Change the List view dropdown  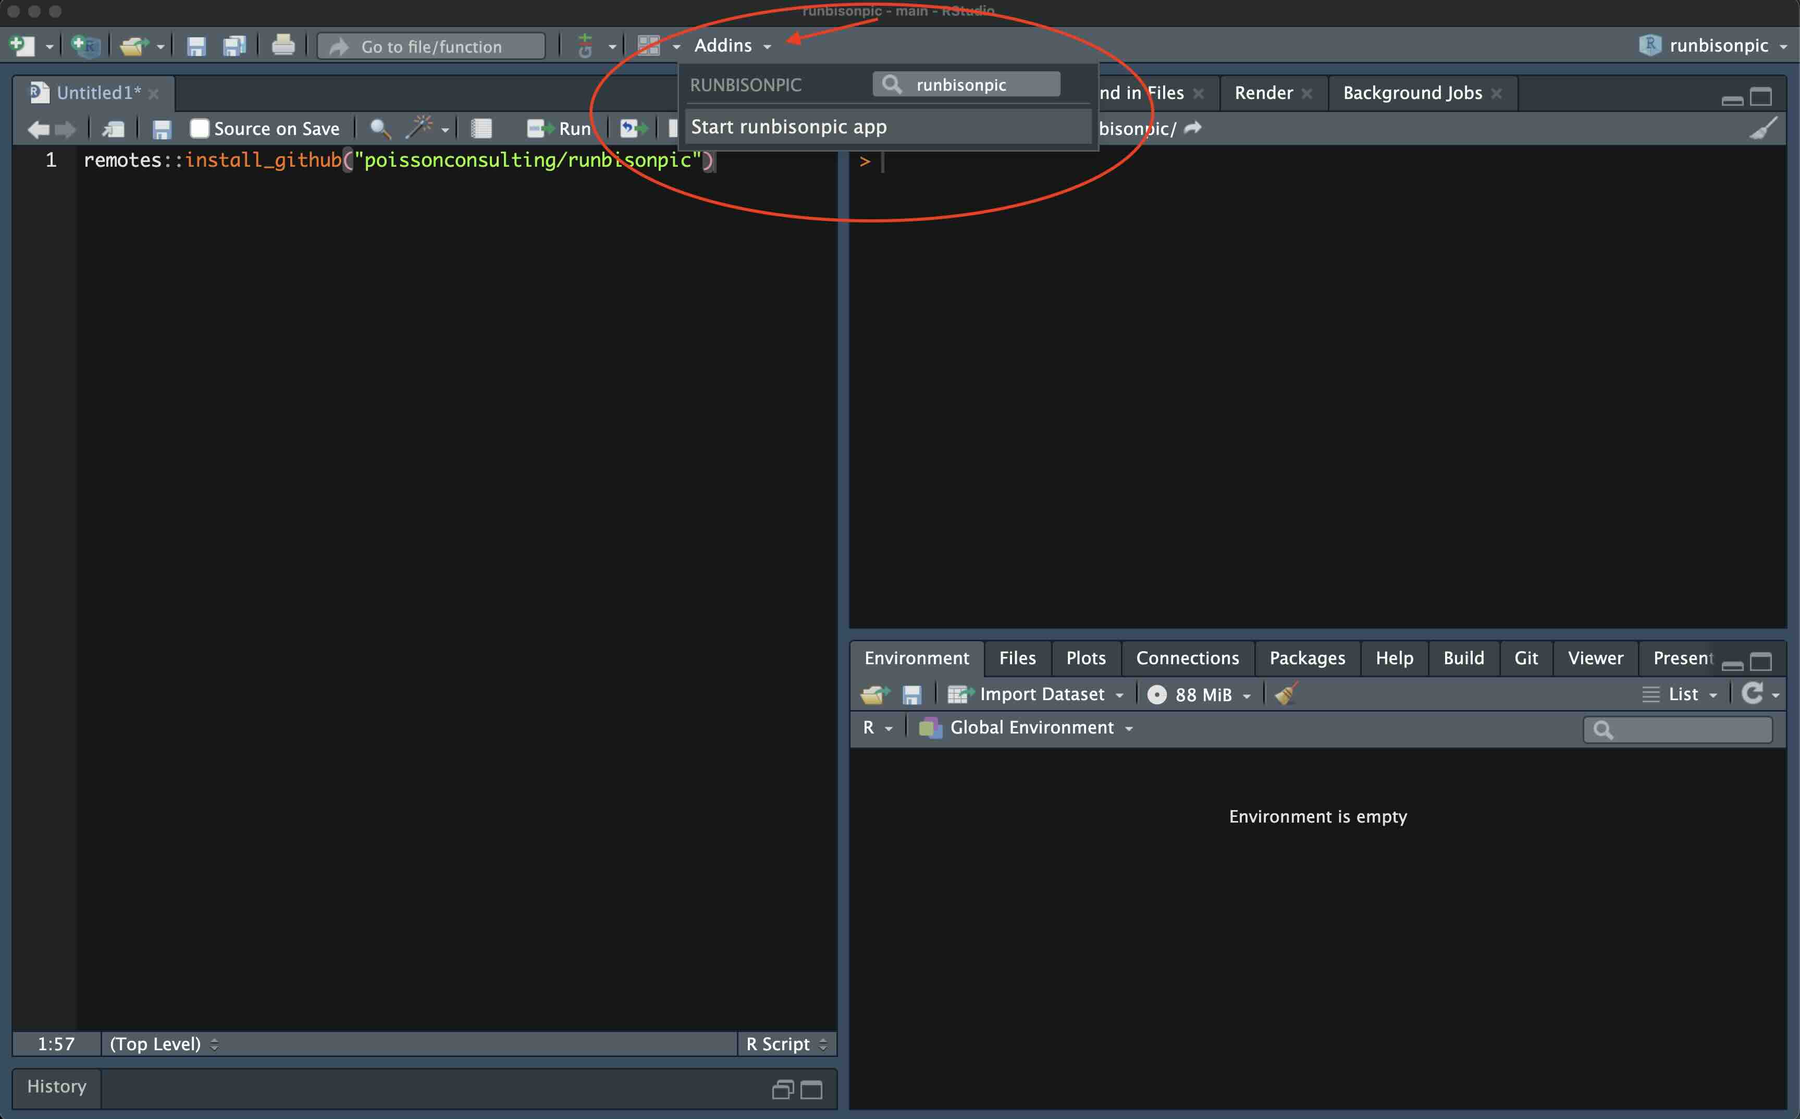click(x=1680, y=694)
